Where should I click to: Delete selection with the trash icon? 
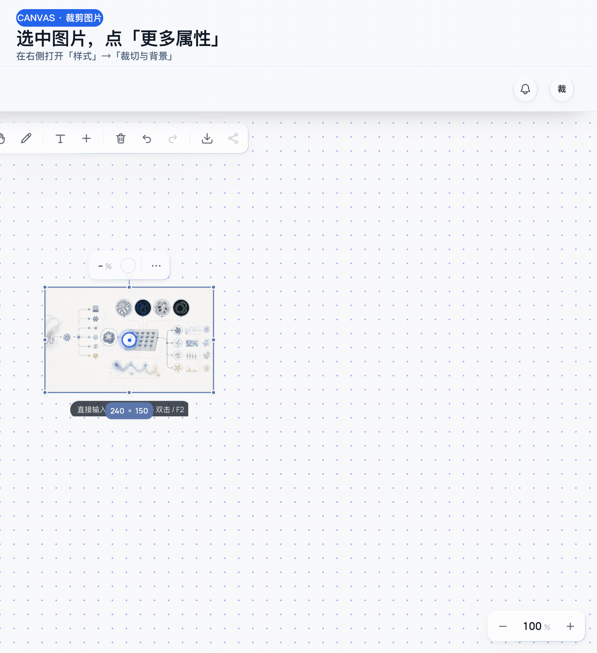pyautogui.click(x=121, y=138)
